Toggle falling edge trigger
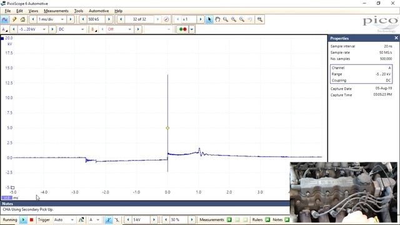This screenshot has width=400, height=225. (117, 219)
